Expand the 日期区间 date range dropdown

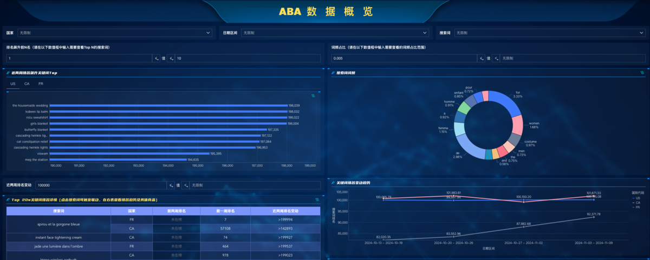tap(335, 33)
